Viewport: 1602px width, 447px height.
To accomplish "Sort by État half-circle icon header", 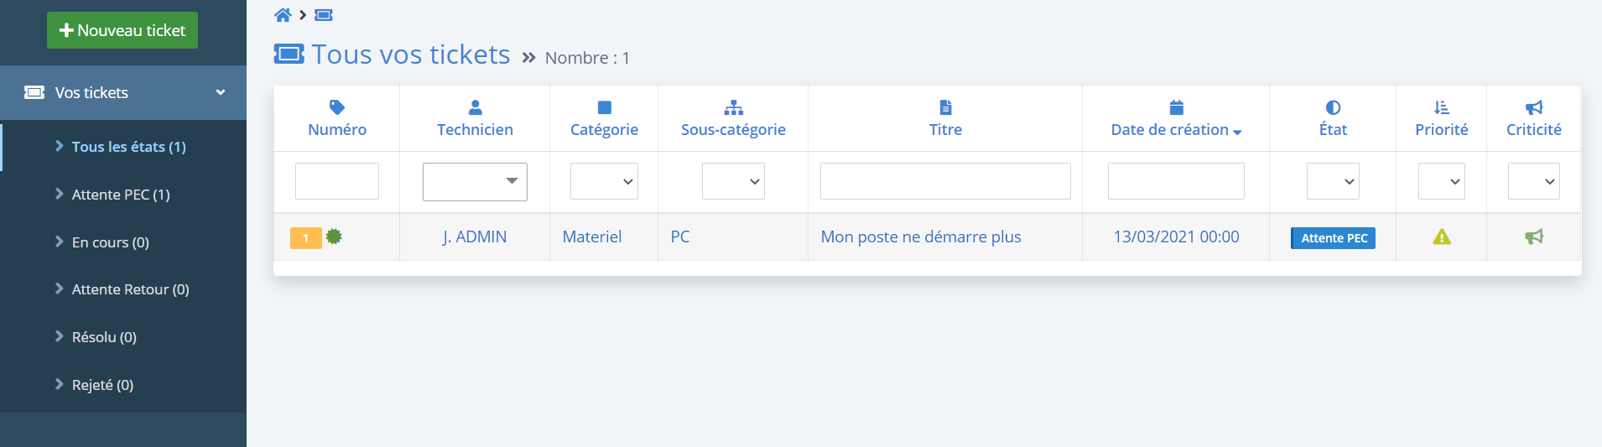I will (x=1333, y=107).
